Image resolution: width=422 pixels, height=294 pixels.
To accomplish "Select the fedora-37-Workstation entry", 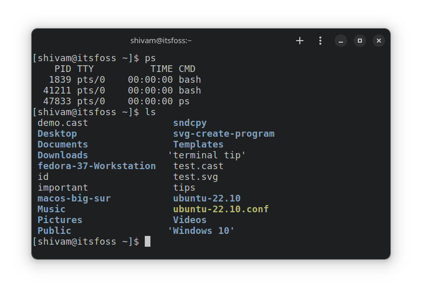I will pyautogui.click(x=97, y=166).
